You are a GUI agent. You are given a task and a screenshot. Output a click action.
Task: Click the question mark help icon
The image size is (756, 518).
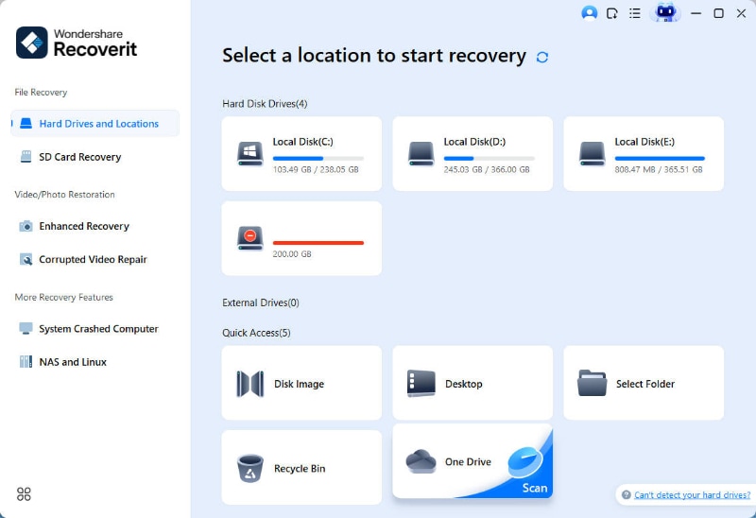tap(627, 495)
